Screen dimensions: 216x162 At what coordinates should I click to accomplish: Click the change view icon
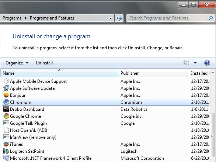click(187, 63)
